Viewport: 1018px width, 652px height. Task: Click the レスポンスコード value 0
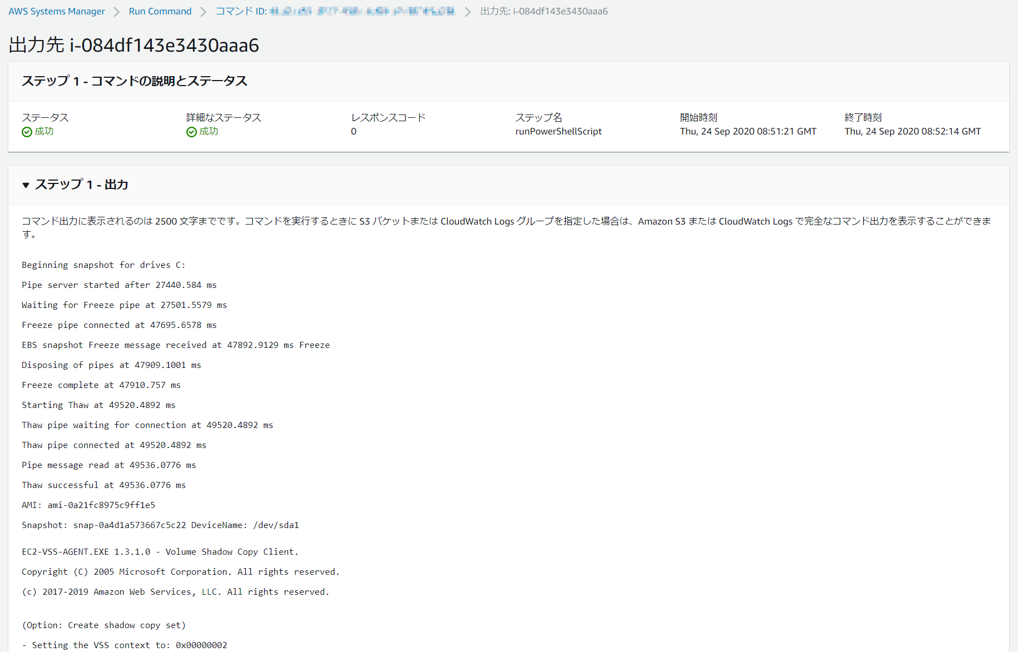click(x=354, y=131)
